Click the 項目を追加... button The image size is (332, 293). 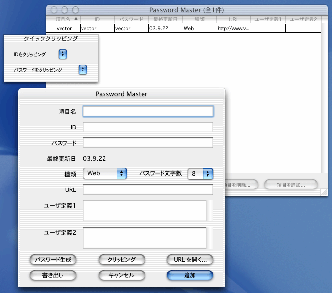point(290,185)
